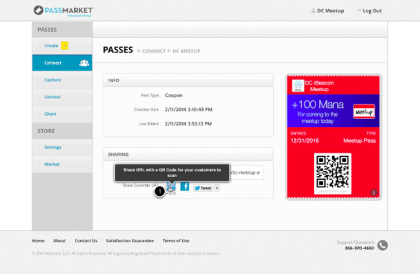Screen dimensions: 420x274
Task: Click the info icon on pass preview
Action: coord(374,193)
